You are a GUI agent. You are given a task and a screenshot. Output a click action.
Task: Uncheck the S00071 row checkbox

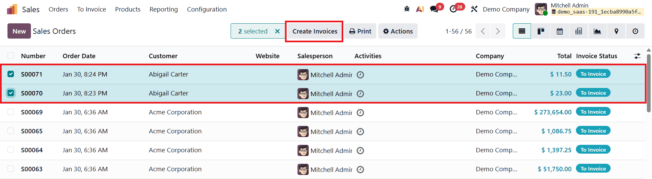click(11, 74)
